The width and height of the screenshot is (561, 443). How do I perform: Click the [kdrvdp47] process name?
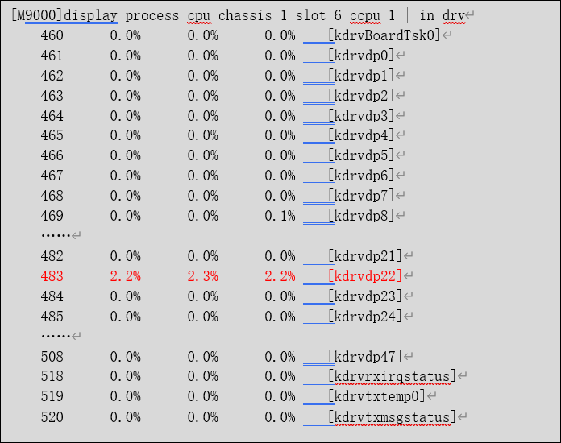pyautogui.click(x=365, y=357)
